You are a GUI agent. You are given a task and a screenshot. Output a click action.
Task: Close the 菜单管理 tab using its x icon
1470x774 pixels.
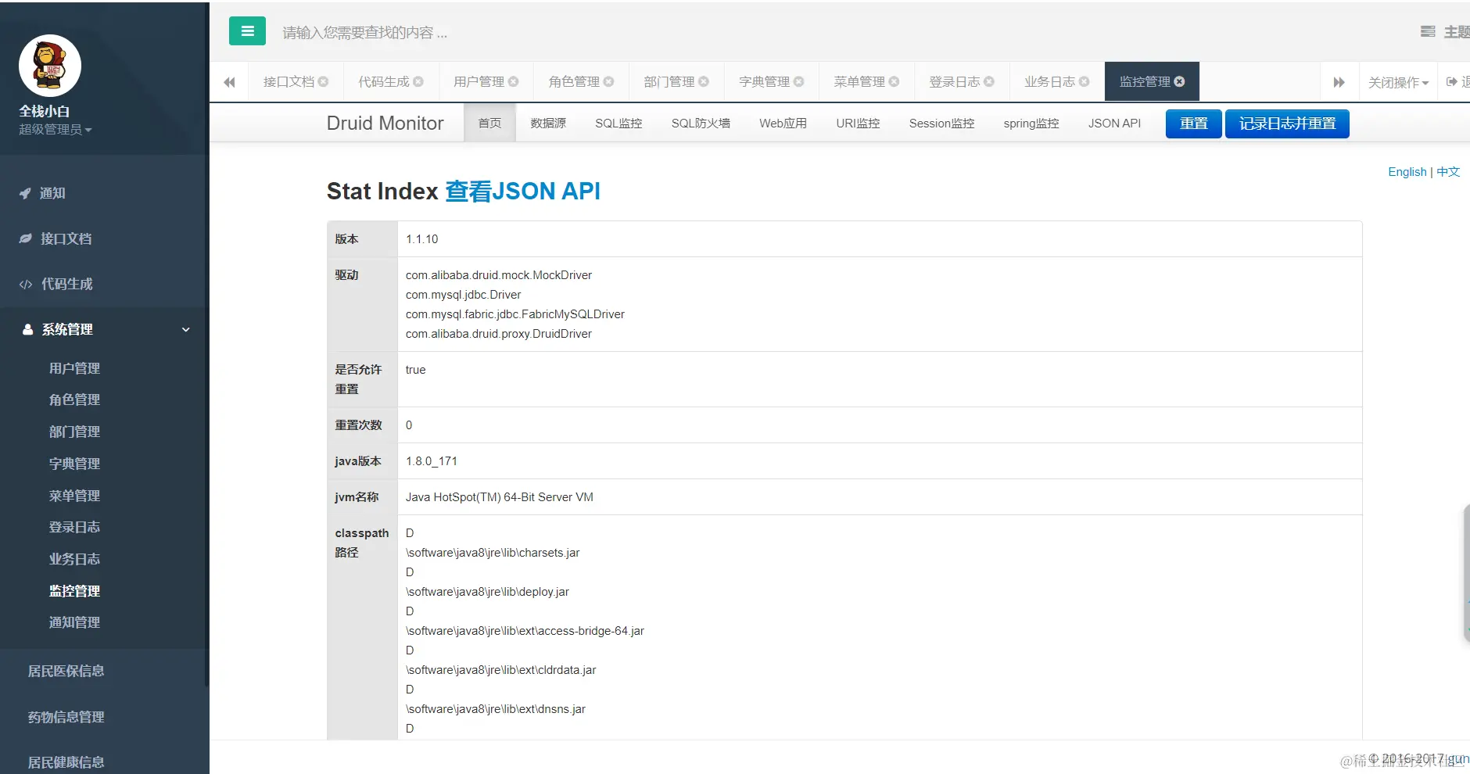[895, 81]
